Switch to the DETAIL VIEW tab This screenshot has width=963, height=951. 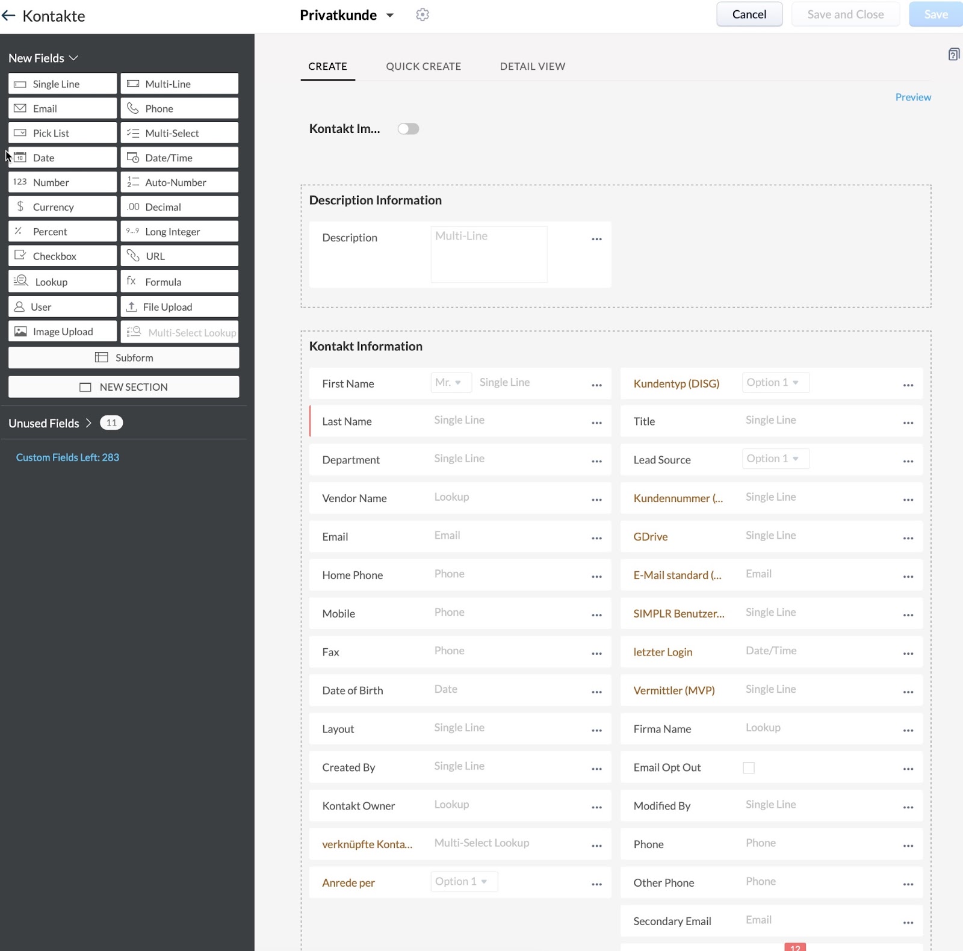click(533, 66)
